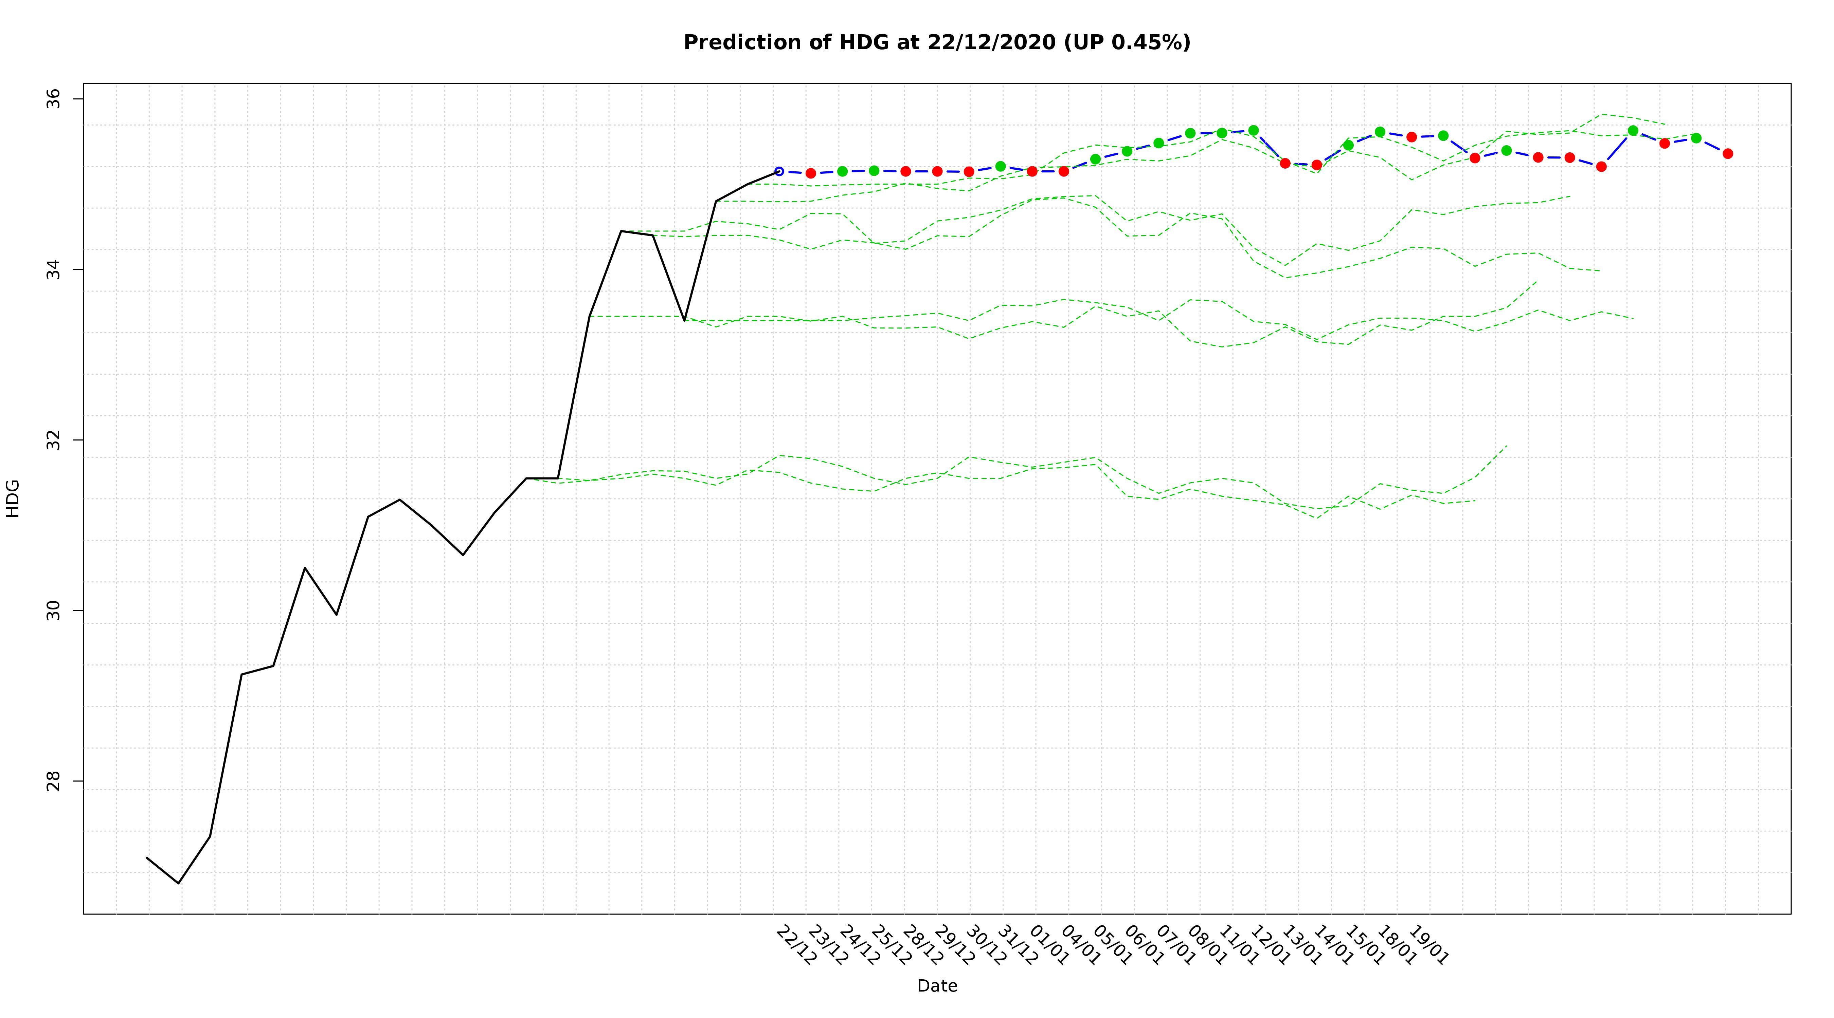Viewport: 1834px width, 1018px height.
Task: Click the rightmost green dot on the prediction line
Action: pyautogui.click(x=1696, y=138)
